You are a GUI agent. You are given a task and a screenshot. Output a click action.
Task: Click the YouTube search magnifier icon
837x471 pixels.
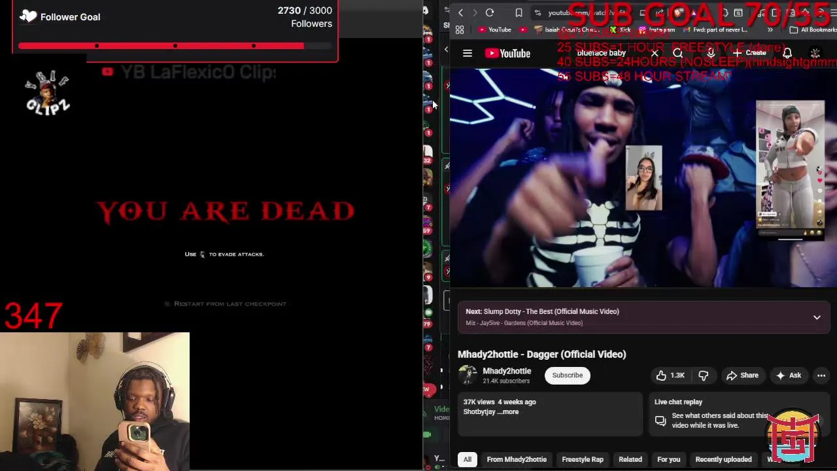677,54
